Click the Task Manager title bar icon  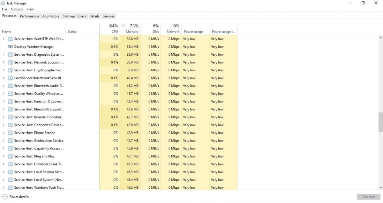(x=3, y=3)
